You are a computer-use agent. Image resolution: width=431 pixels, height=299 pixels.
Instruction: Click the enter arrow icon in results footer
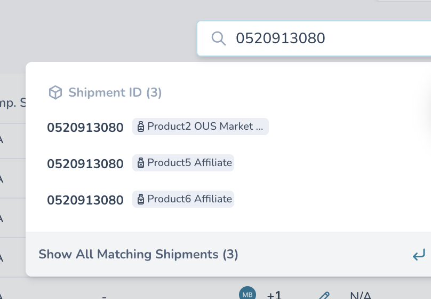pos(419,255)
